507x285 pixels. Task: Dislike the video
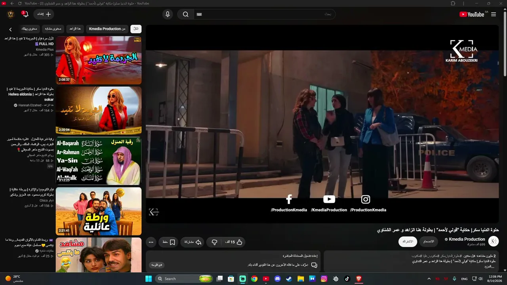pos(214,242)
